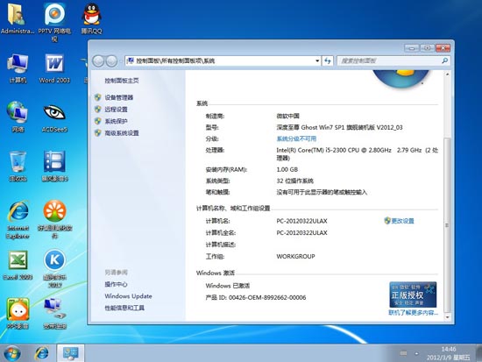Click the Windows Start orb
This screenshot has height=362, width=482.
click(12, 353)
